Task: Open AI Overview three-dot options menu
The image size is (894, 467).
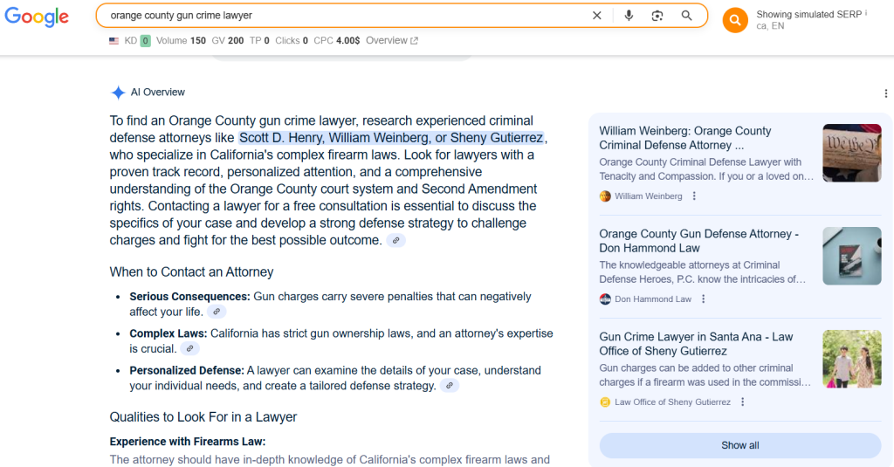Action: [885, 93]
